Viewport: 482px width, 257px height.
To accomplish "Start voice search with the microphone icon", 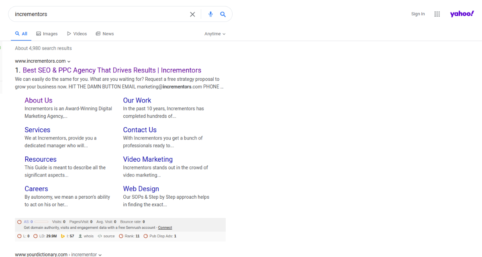I will tap(210, 14).
